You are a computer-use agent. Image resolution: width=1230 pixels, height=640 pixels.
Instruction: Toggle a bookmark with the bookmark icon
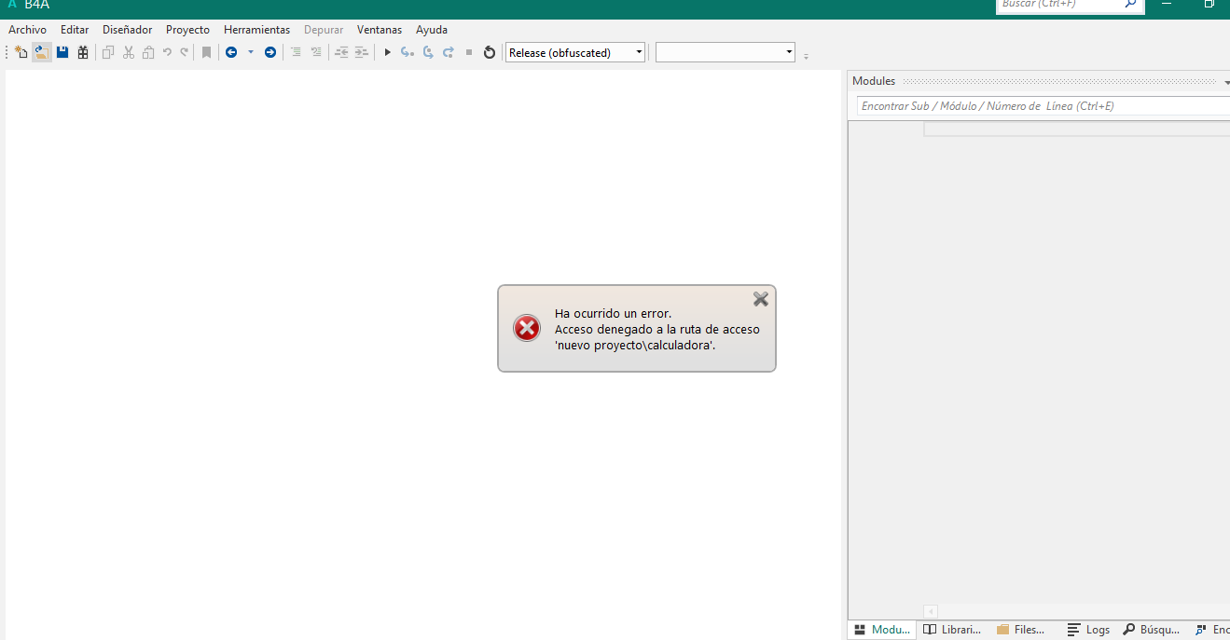click(x=205, y=51)
